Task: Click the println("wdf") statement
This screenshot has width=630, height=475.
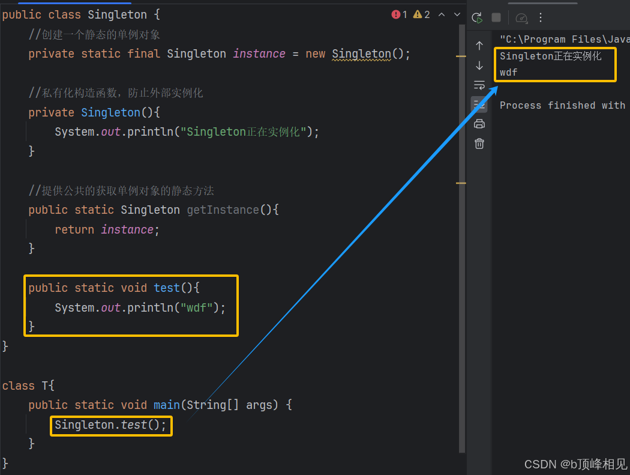Action: coord(140,307)
